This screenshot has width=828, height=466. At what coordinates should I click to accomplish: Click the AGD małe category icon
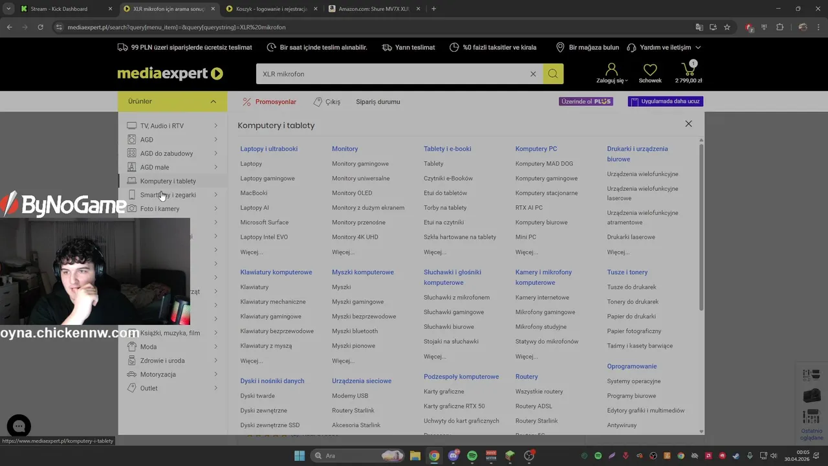coord(132,167)
